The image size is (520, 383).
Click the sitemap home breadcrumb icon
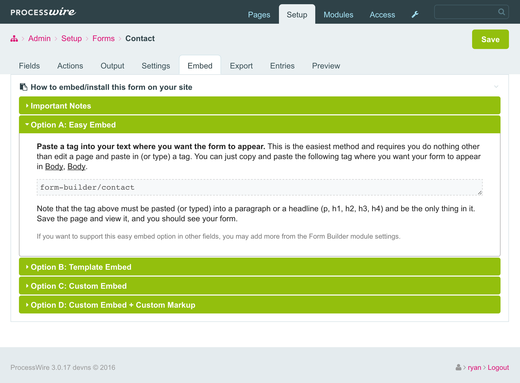point(14,39)
